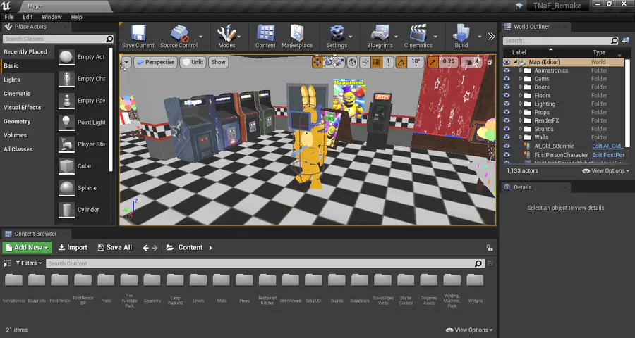Click the Unlit view mode button
The width and height of the screenshot is (635, 338).
pos(193,62)
